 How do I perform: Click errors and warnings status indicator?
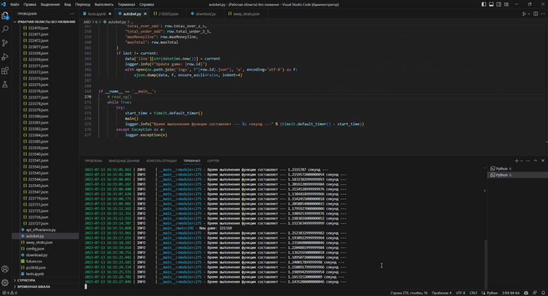click(x=10, y=293)
